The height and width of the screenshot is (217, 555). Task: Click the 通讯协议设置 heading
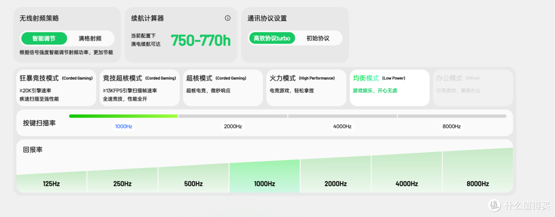pyautogui.click(x=267, y=18)
